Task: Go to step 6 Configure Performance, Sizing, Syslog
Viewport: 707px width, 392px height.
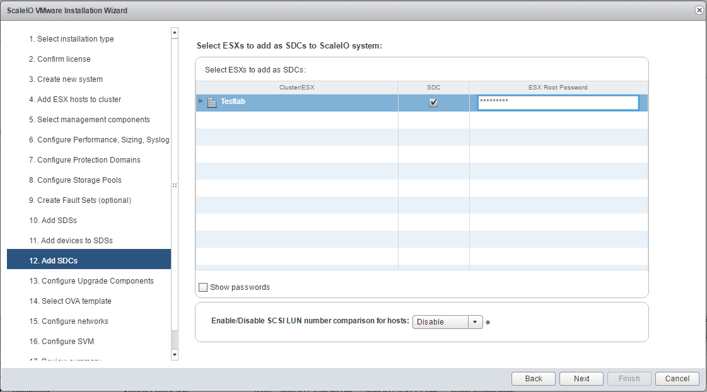Action: click(99, 140)
